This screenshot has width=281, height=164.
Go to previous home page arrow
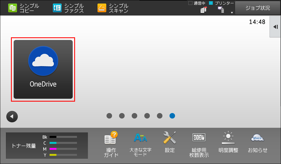(x=12, y=117)
